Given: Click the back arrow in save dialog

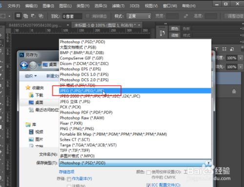Looking at the screenshot, I should tap(24, 65).
